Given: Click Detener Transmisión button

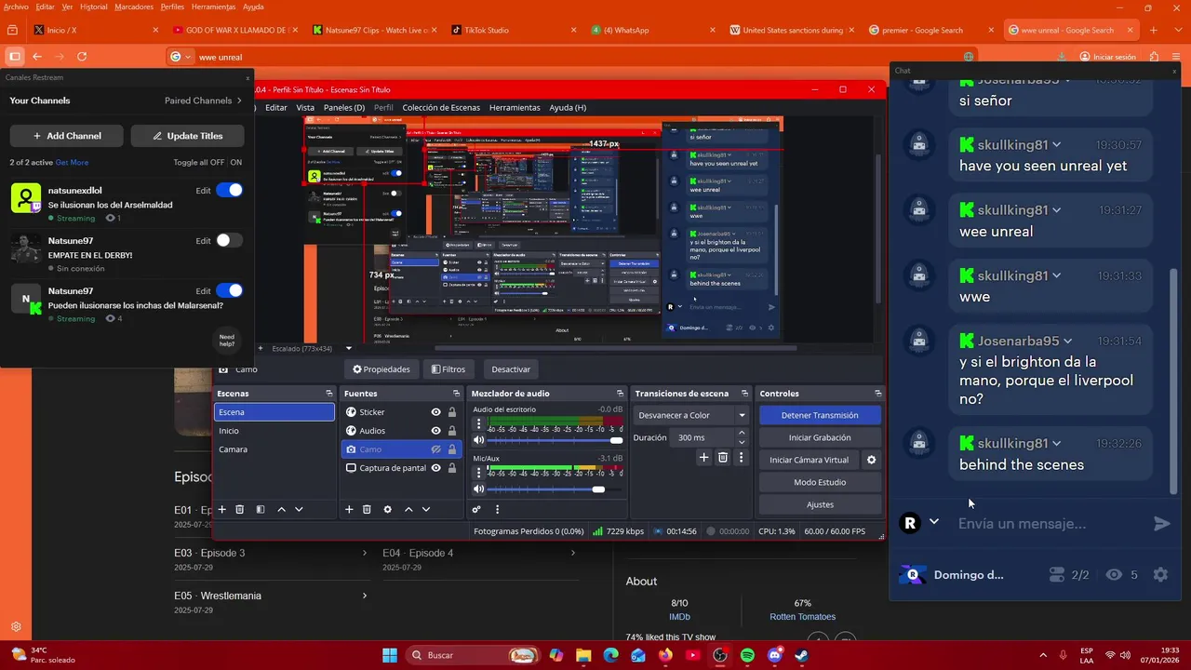Looking at the screenshot, I should point(820,415).
